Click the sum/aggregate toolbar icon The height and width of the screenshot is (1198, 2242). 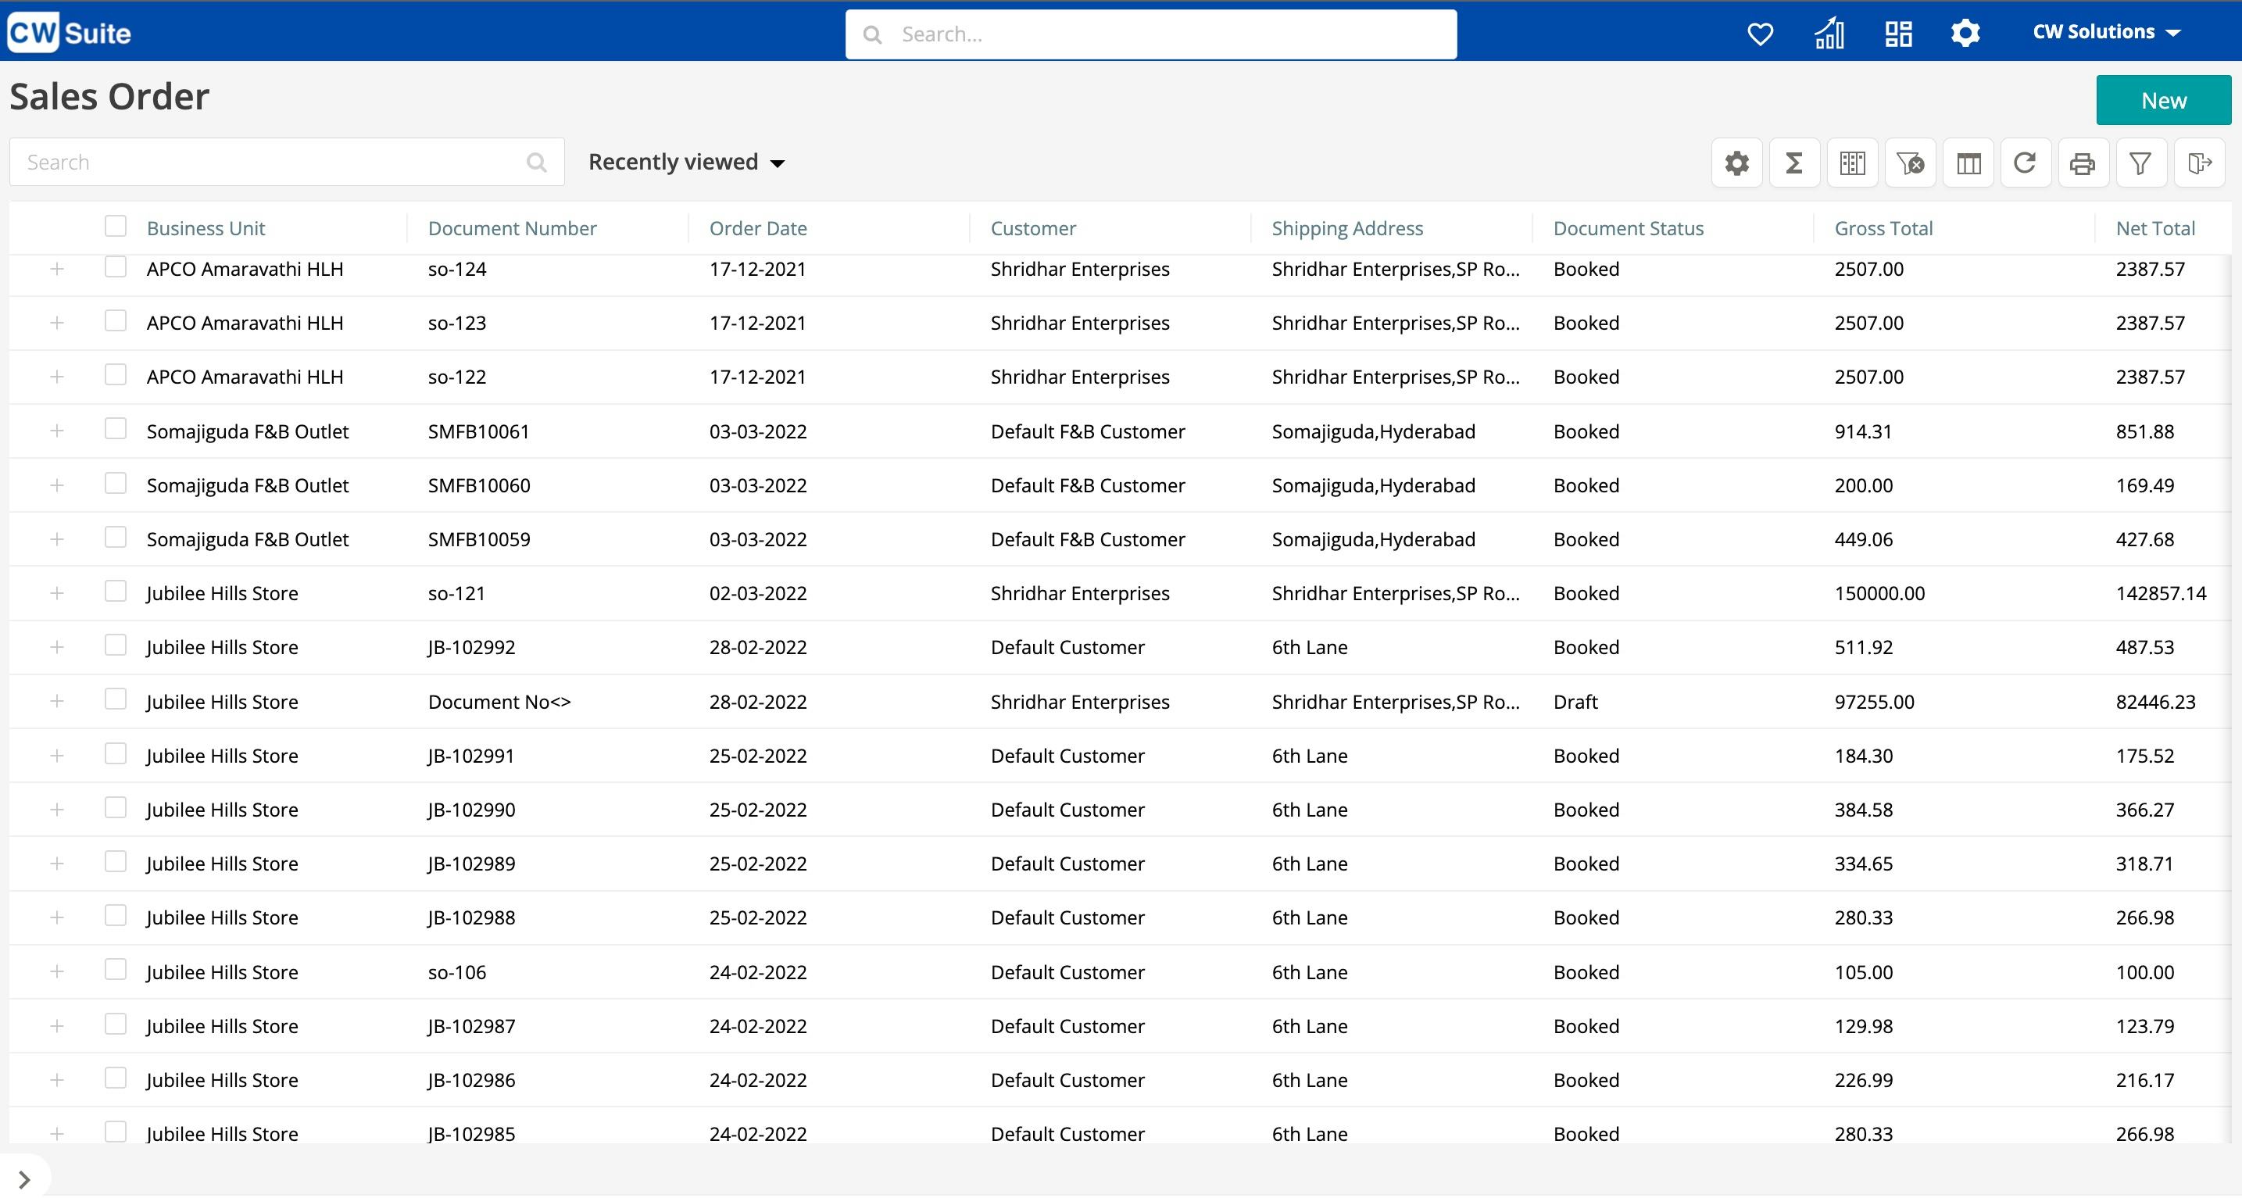pos(1793,162)
